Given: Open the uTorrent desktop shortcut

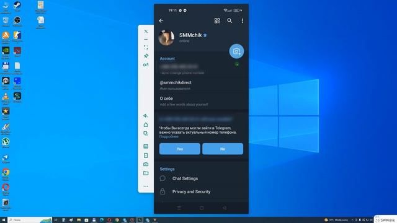Looking at the screenshot, I should (6, 143).
